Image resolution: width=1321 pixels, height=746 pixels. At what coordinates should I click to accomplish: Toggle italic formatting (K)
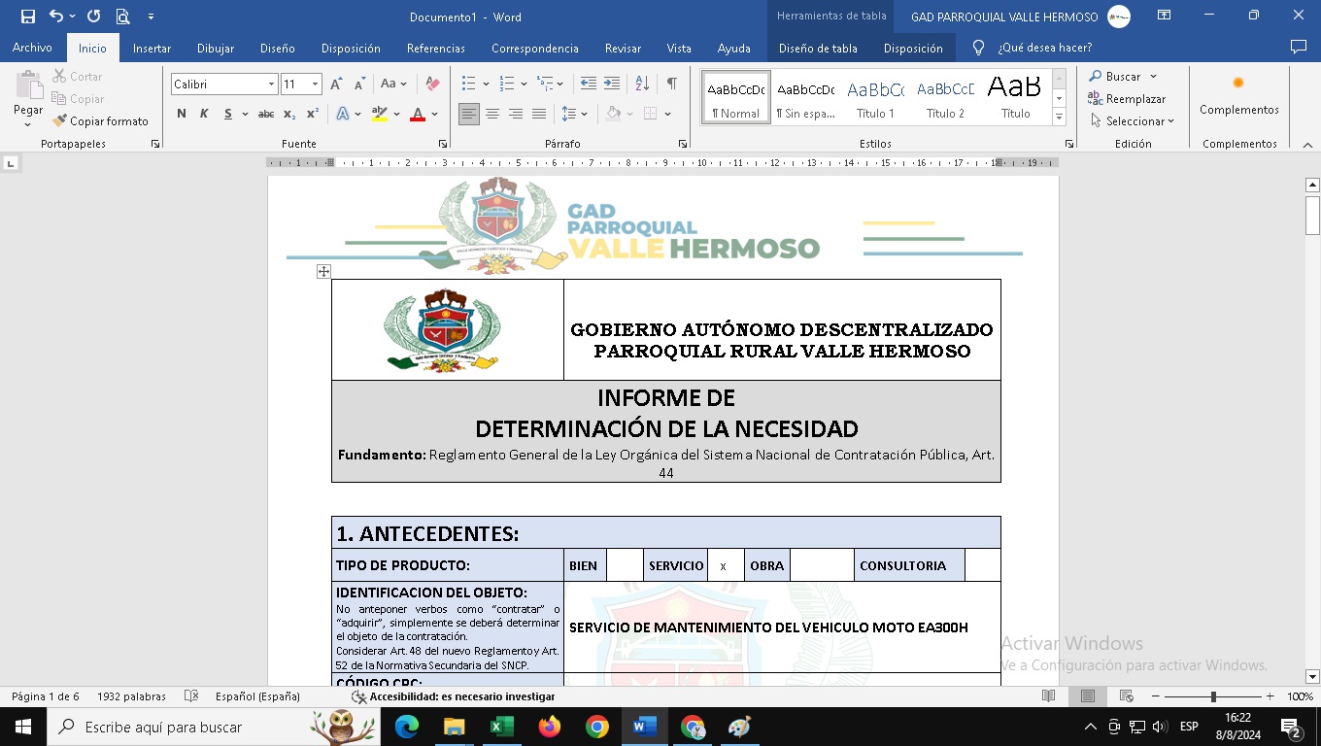[x=204, y=114]
